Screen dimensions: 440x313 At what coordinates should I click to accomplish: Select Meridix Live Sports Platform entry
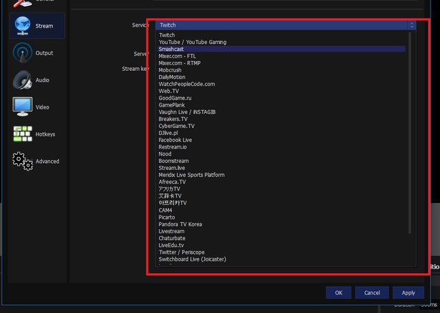pos(281,175)
